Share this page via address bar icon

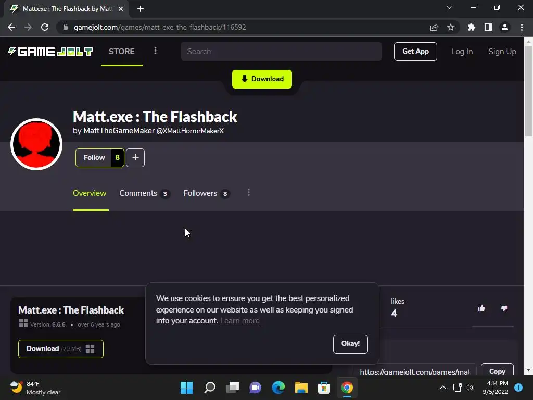pos(434,27)
